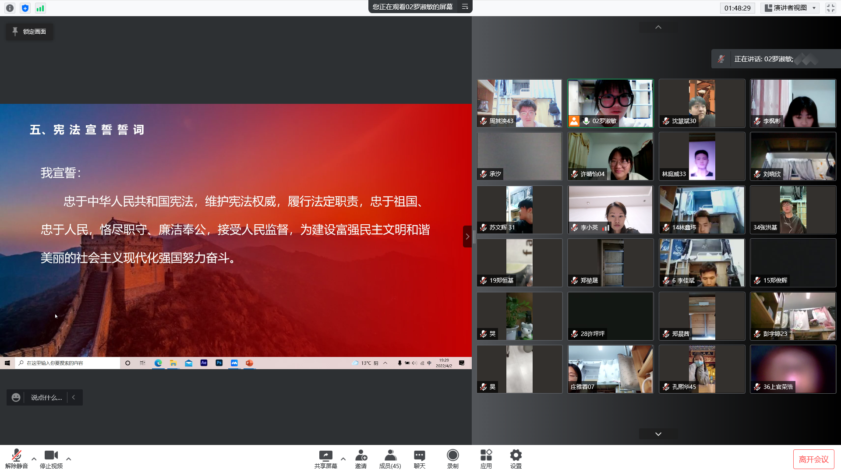841x473 pixels.
Task: Select 14林鑫玮 video thumbnail
Action: pyautogui.click(x=702, y=210)
